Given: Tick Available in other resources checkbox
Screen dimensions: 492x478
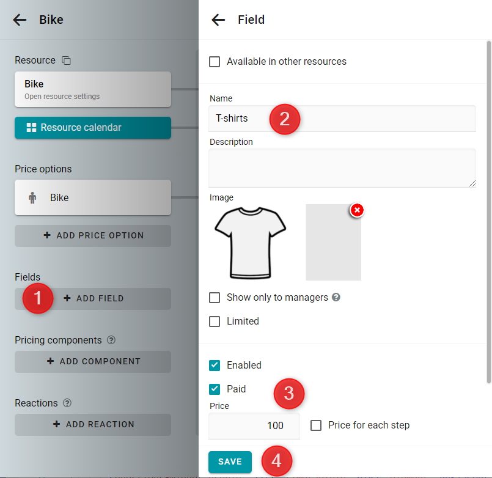Looking at the screenshot, I should click(215, 62).
